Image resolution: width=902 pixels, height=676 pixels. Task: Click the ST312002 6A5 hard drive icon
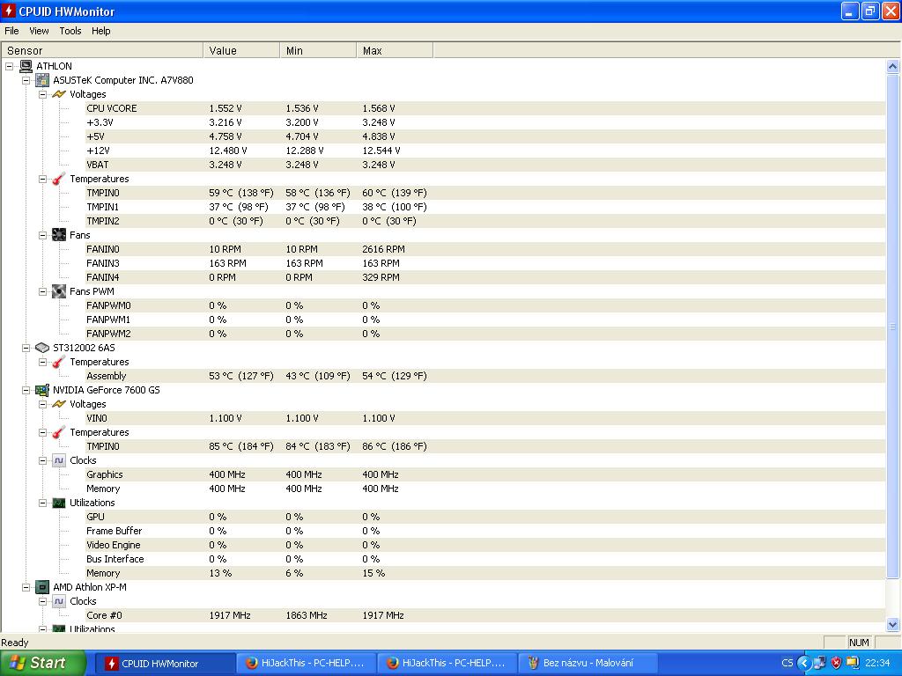[42, 348]
